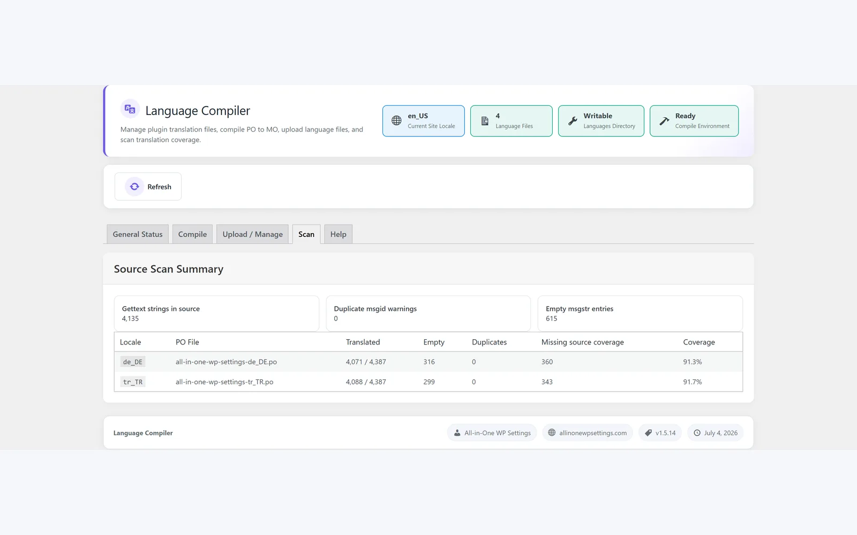This screenshot has width=857, height=535.
Task: Click the 299 empty count for tr_TR
Action: tap(429, 382)
